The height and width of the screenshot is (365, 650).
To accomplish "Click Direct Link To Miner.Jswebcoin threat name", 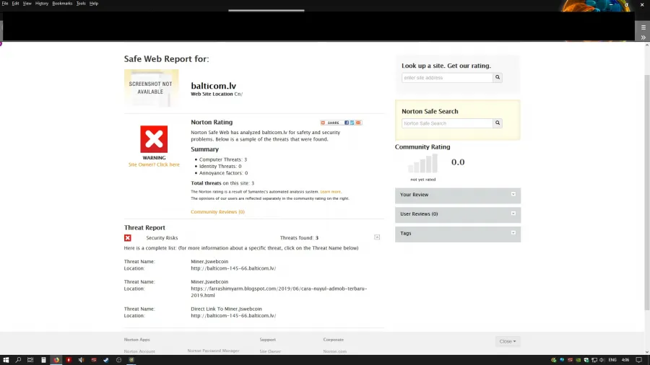I will click(x=226, y=309).
